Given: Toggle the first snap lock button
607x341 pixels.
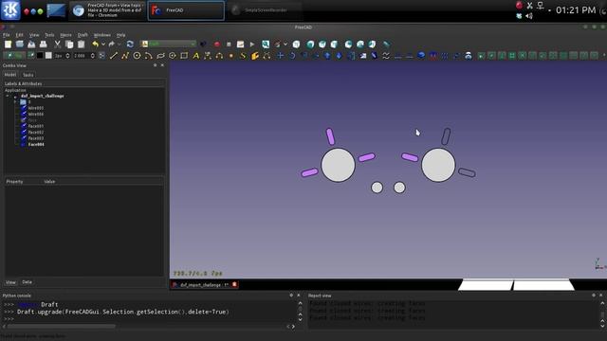Looking at the screenshot, I should pyautogui.click(x=481, y=56).
